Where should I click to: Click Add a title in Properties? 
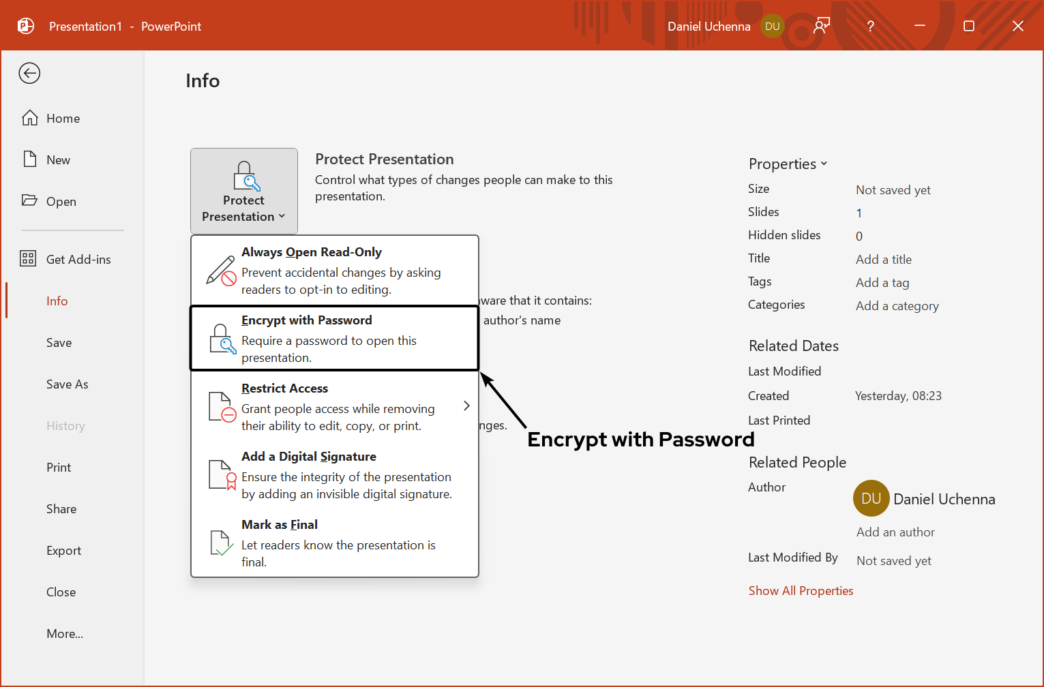(883, 259)
